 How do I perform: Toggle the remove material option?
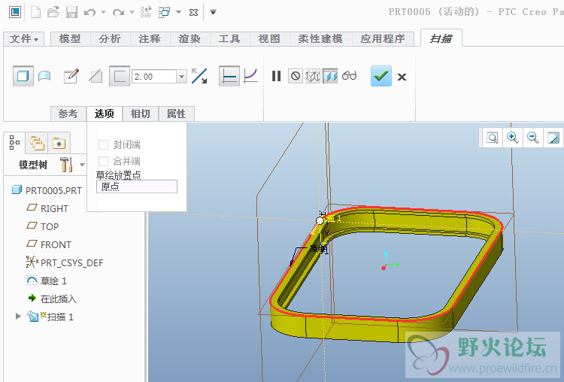tap(96, 76)
